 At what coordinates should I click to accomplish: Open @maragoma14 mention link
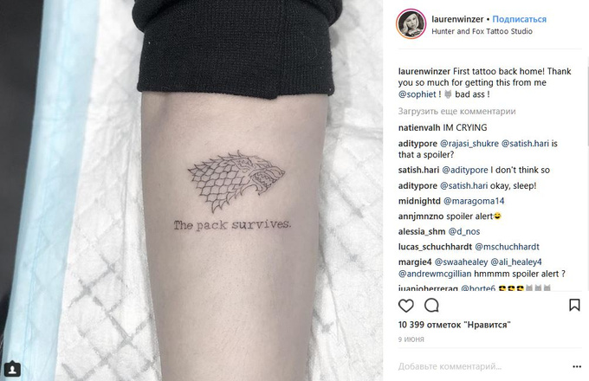point(474,201)
